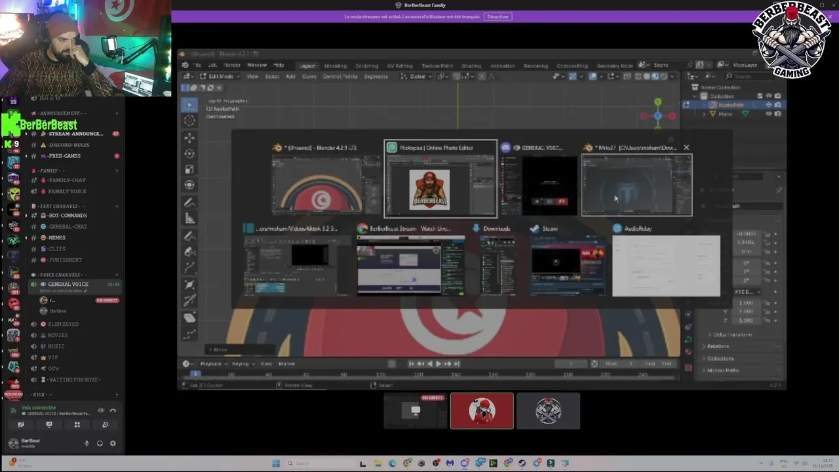Open the Windows Start menu
The width and height of the screenshot is (839, 472).
pos(276,463)
